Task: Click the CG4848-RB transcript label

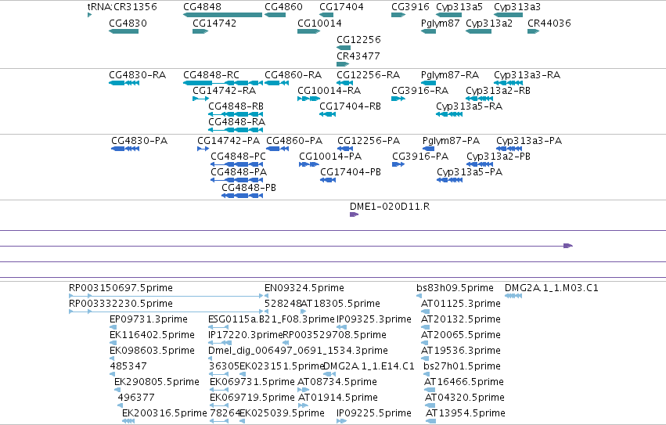Action: pos(236,106)
